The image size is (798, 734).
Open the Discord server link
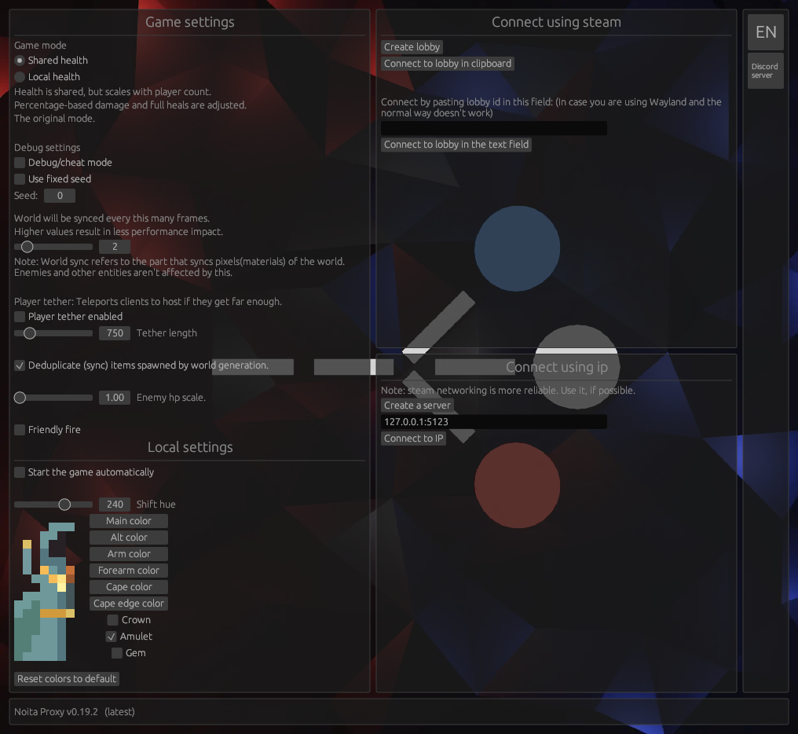point(766,71)
